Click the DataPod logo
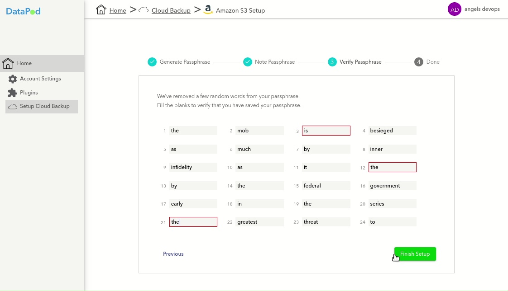 click(x=23, y=11)
